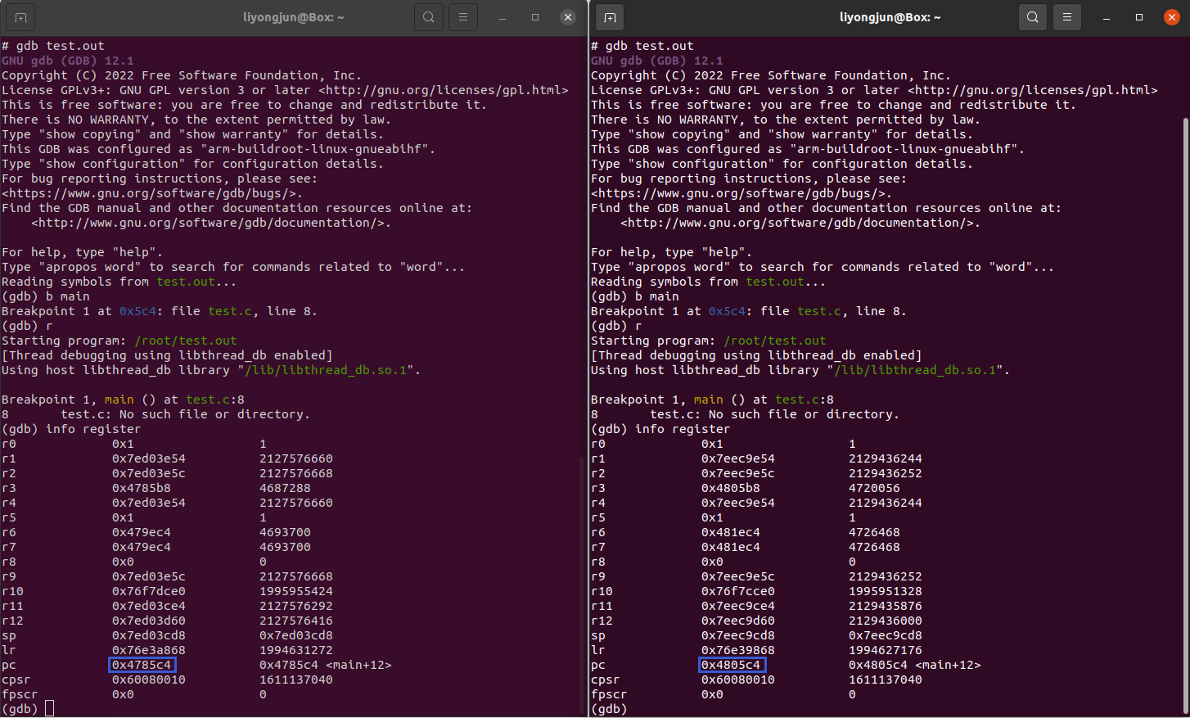Click '(gdb) b main' line in right terminal
The height and width of the screenshot is (718, 1190).
pyautogui.click(x=635, y=296)
